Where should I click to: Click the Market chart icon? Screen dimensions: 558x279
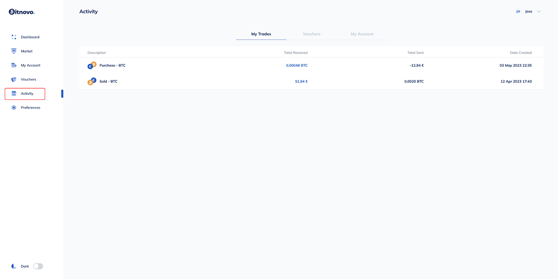14,51
